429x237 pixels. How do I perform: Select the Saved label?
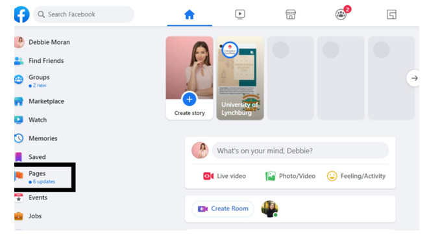37,157
